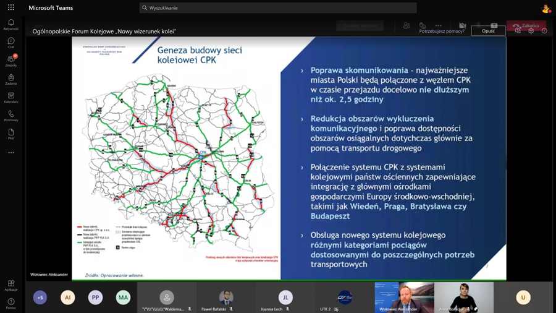
Task: Select Wołowiec Aleksander video tile
Action: point(404,298)
